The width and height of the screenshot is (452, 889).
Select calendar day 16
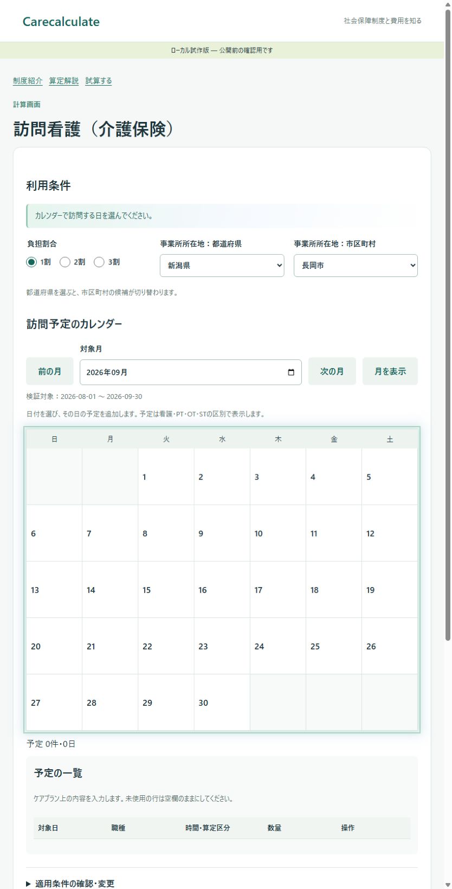[222, 589]
